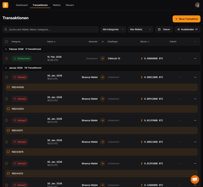
Task: Select the transaction with 0.00942000 BTC
Action: [x=6, y=99]
